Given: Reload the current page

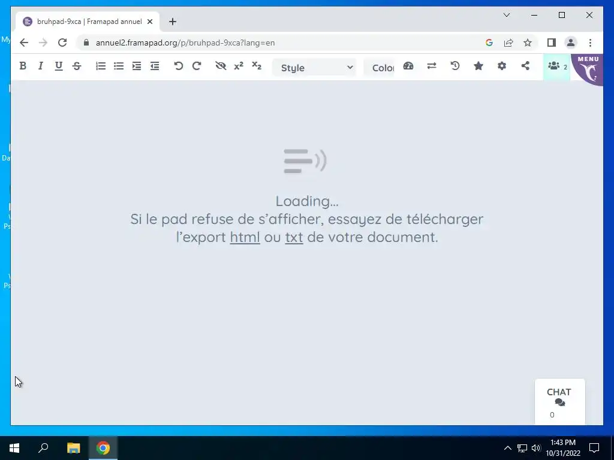Looking at the screenshot, I should click(x=62, y=43).
